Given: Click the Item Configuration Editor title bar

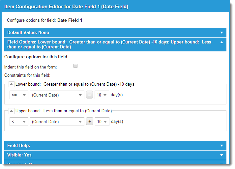Looking at the screenshot, I should point(66,6).
